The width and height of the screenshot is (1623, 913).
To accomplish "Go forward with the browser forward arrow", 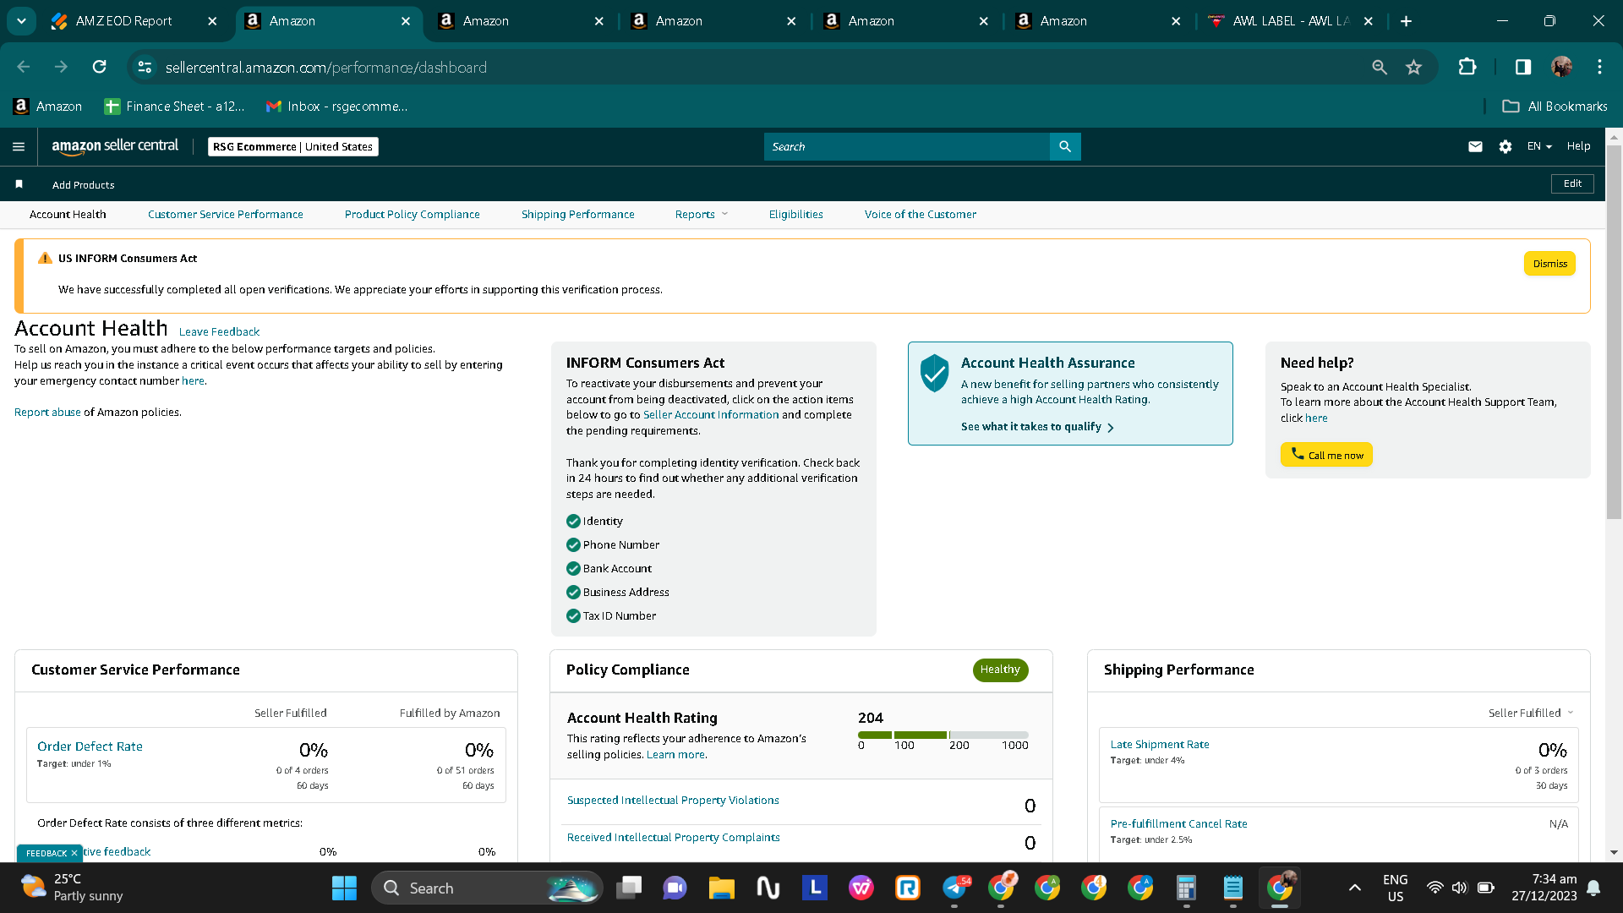I will 61,67.
